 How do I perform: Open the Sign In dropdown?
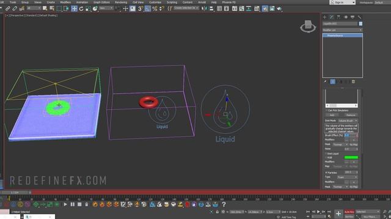[x=342, y=2]
